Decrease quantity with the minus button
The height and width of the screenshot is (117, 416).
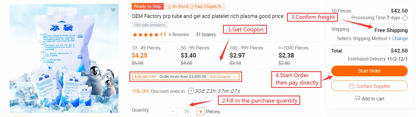(173, 111)
